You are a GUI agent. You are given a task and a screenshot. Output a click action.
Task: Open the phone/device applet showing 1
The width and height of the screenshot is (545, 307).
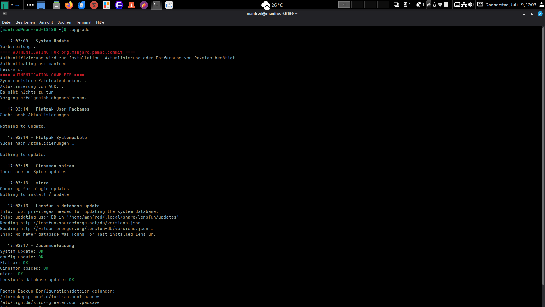click(407, 5)
